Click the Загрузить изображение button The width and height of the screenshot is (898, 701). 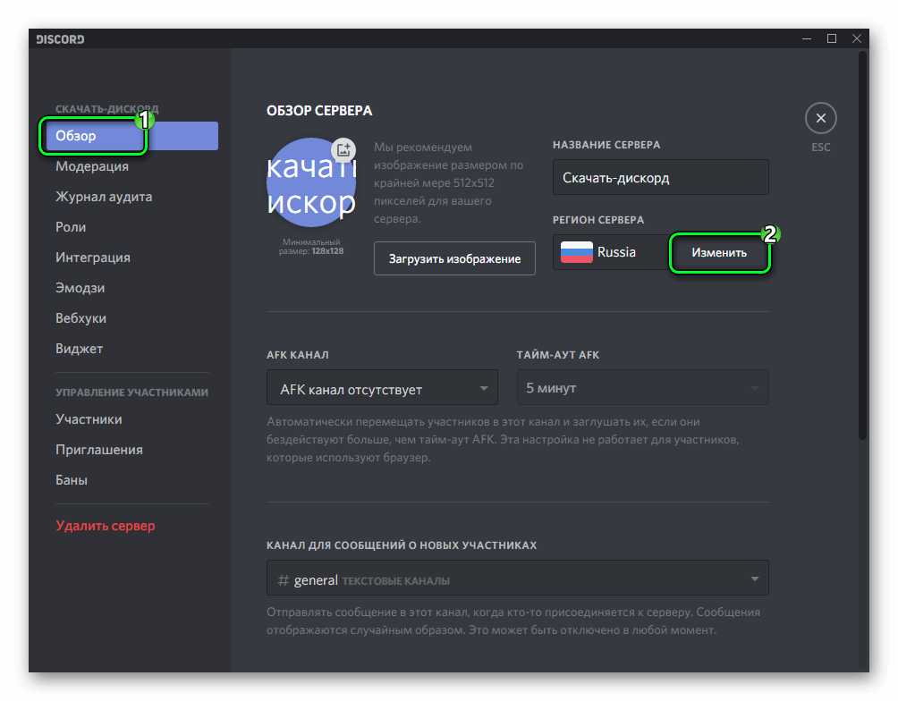454,258
